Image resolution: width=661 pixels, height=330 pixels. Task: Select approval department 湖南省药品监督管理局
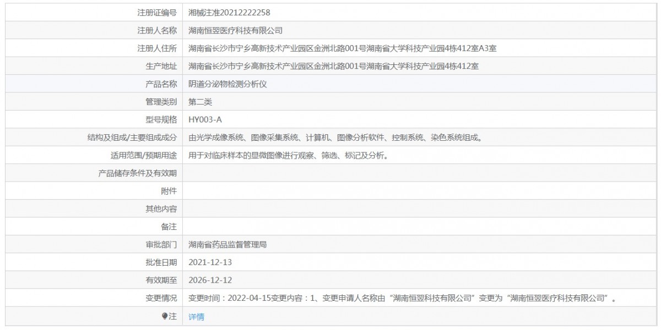(227, 245)
